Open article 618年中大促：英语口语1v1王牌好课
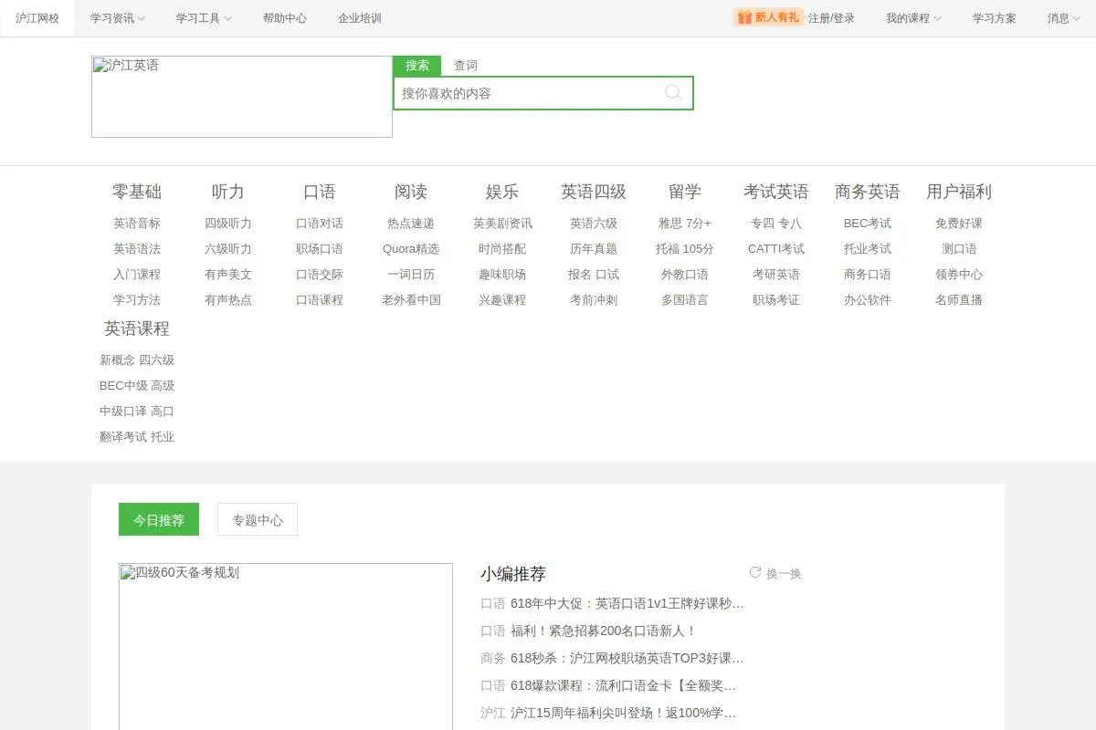This screenshot has height=730, width=1096. point(627,603)
